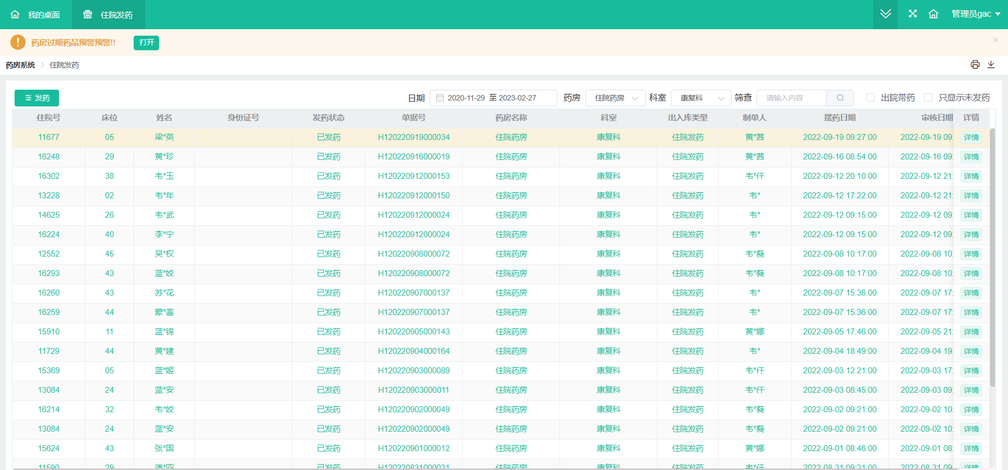The image size is (1008, 470).
Task: Switch to the 住院发药 tab
Action: point(108,15)
